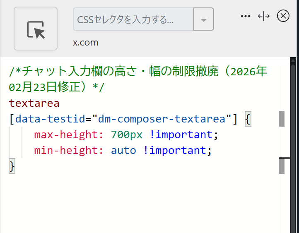Click the textarea selector keyword
299x233 pixels.
34,103
